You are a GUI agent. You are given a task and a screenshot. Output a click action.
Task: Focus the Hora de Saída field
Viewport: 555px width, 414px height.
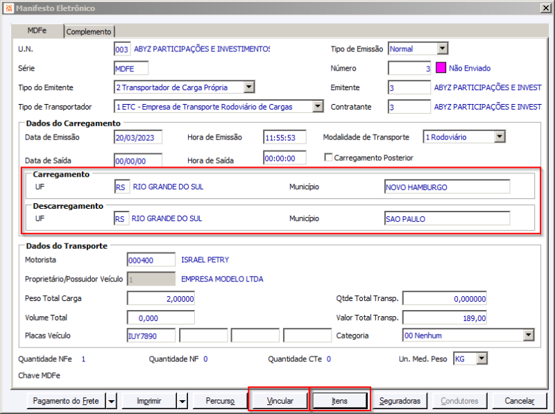284,158
